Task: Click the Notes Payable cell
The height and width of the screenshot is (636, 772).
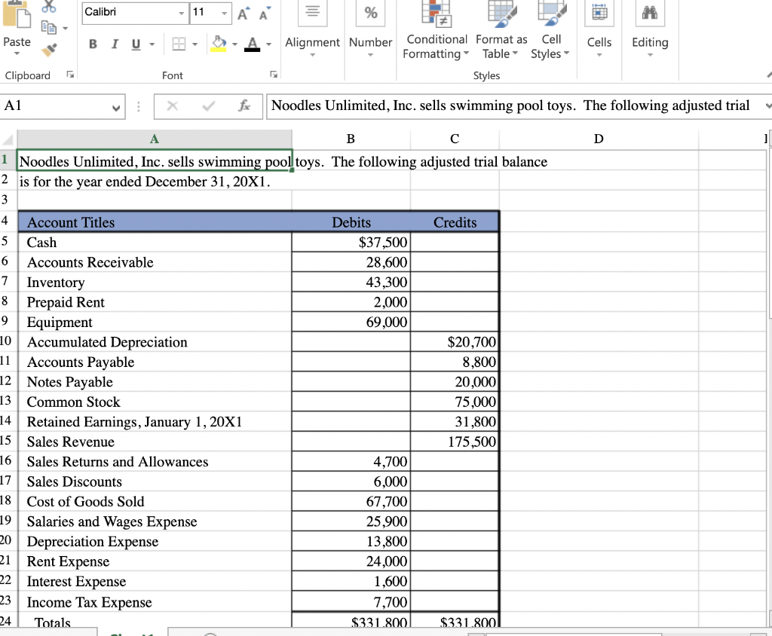Action: [x=155, y=381]
